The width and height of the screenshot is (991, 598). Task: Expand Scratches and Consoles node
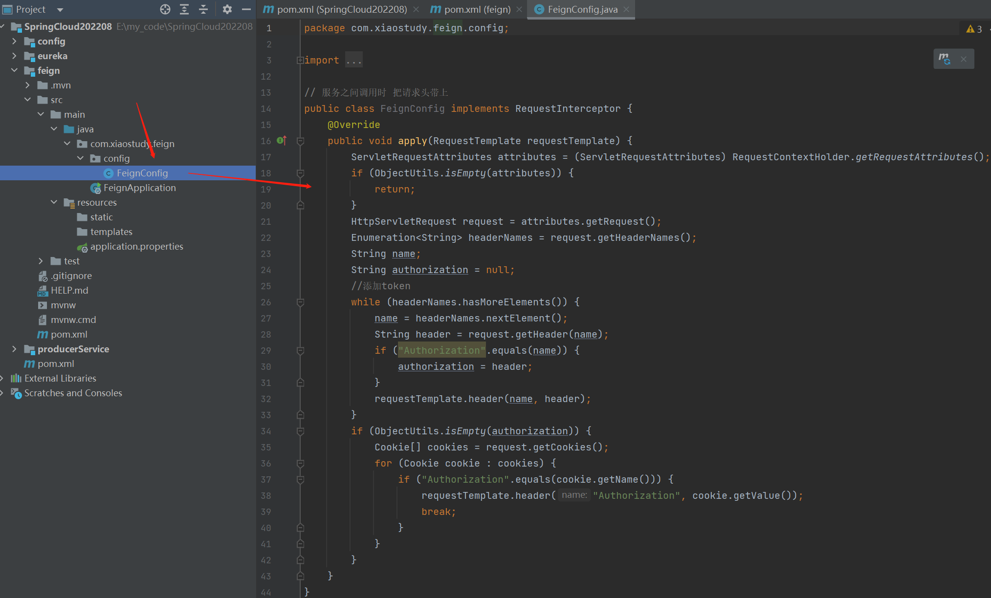(2, 393)
